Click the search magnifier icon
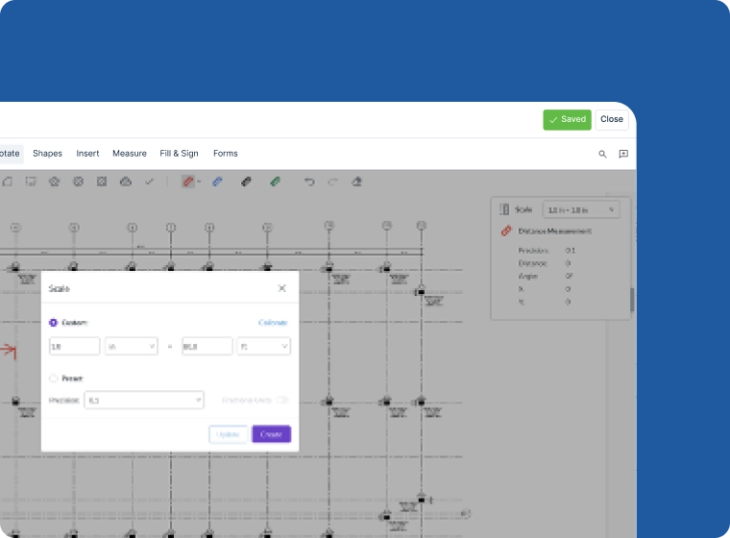The image size is (730, 538). (x=602, y=154)
